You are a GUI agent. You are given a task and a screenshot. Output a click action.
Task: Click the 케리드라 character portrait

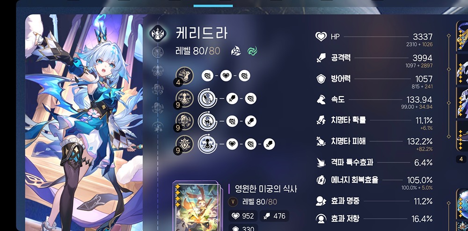coord(85,122)
